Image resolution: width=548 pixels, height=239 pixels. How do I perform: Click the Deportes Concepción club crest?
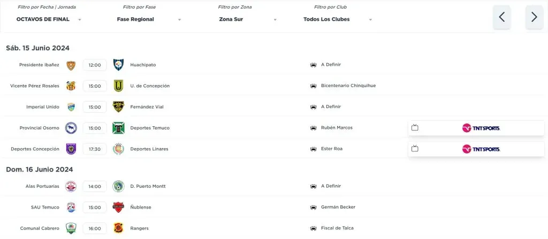tap(71, 149)
